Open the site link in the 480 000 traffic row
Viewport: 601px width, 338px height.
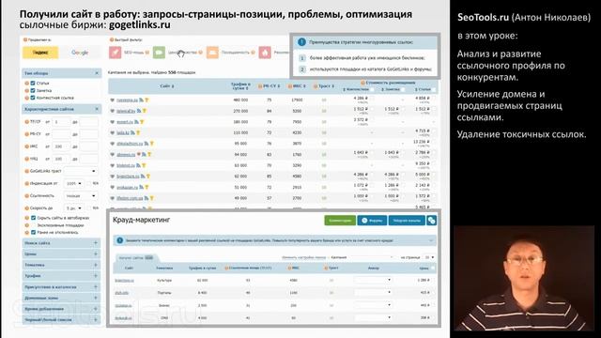[128, 100]
